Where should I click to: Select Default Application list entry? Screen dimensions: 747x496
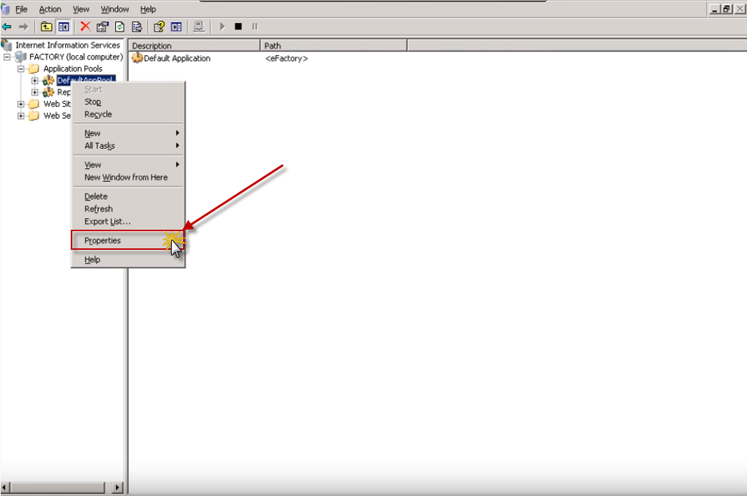[x=176, y=58]
